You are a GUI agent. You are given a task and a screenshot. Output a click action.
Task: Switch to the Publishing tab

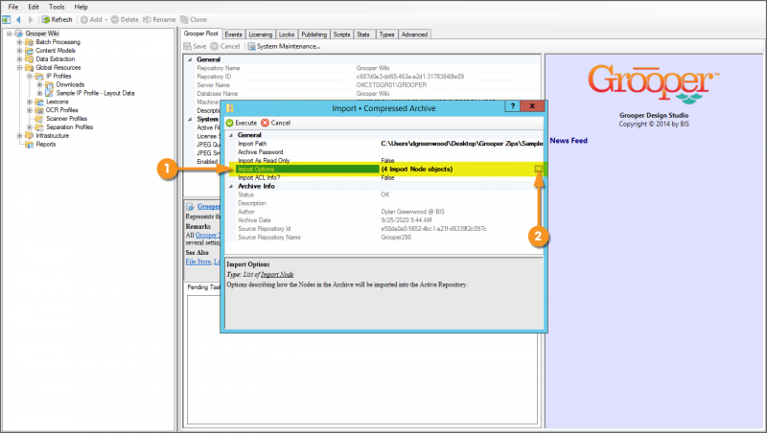314,34
